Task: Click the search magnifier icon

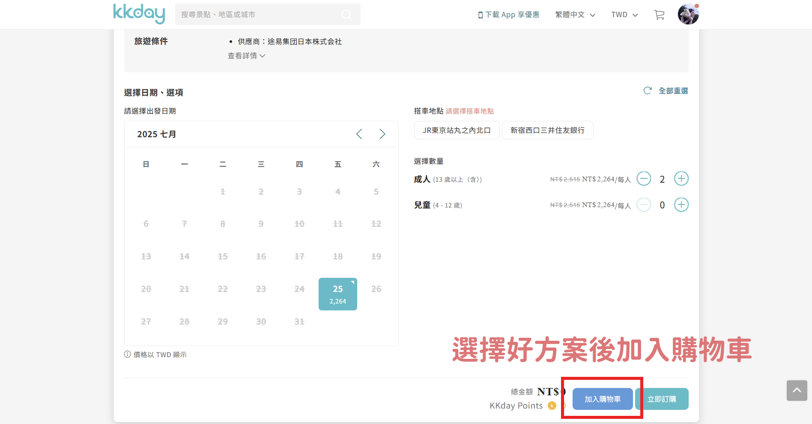Action: tap(346, 14)
